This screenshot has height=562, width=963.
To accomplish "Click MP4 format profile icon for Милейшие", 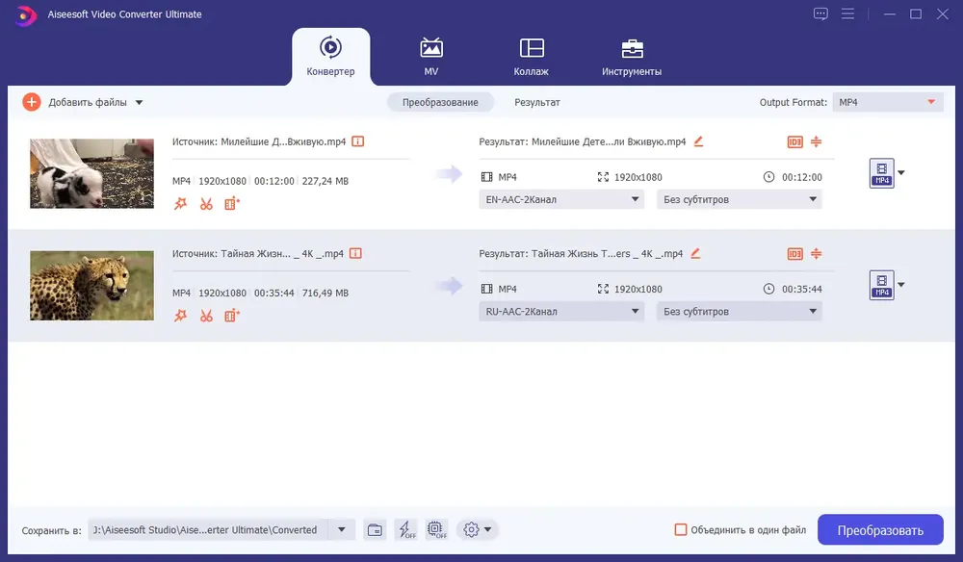I will pyautogui.click(x=882, y=173).
